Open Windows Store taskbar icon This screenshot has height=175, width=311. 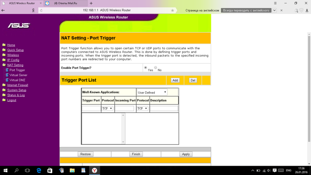pyautogui.click(x=50, y=170)
